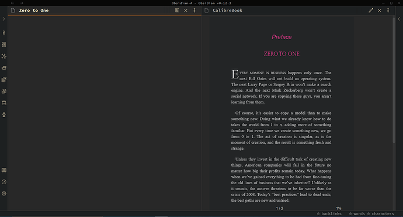Click the ribbon icon above the inbox-tray icon

[4, 91]
